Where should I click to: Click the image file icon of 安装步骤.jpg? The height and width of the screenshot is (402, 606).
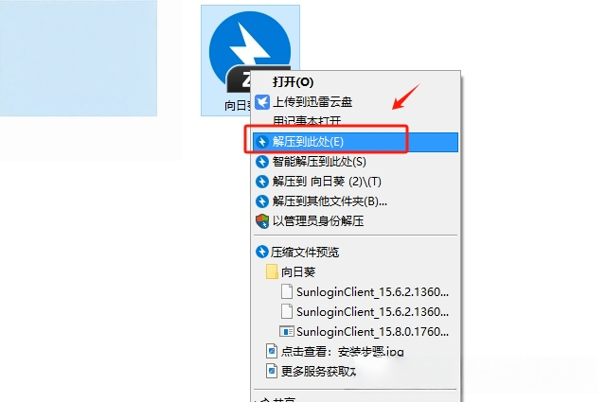(x=272, y=352)
